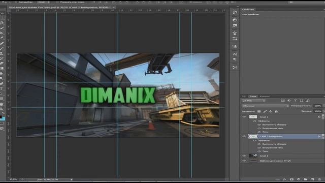
Task: Open the collapsed Paragraph panel icon
Action: click(235, 59)
